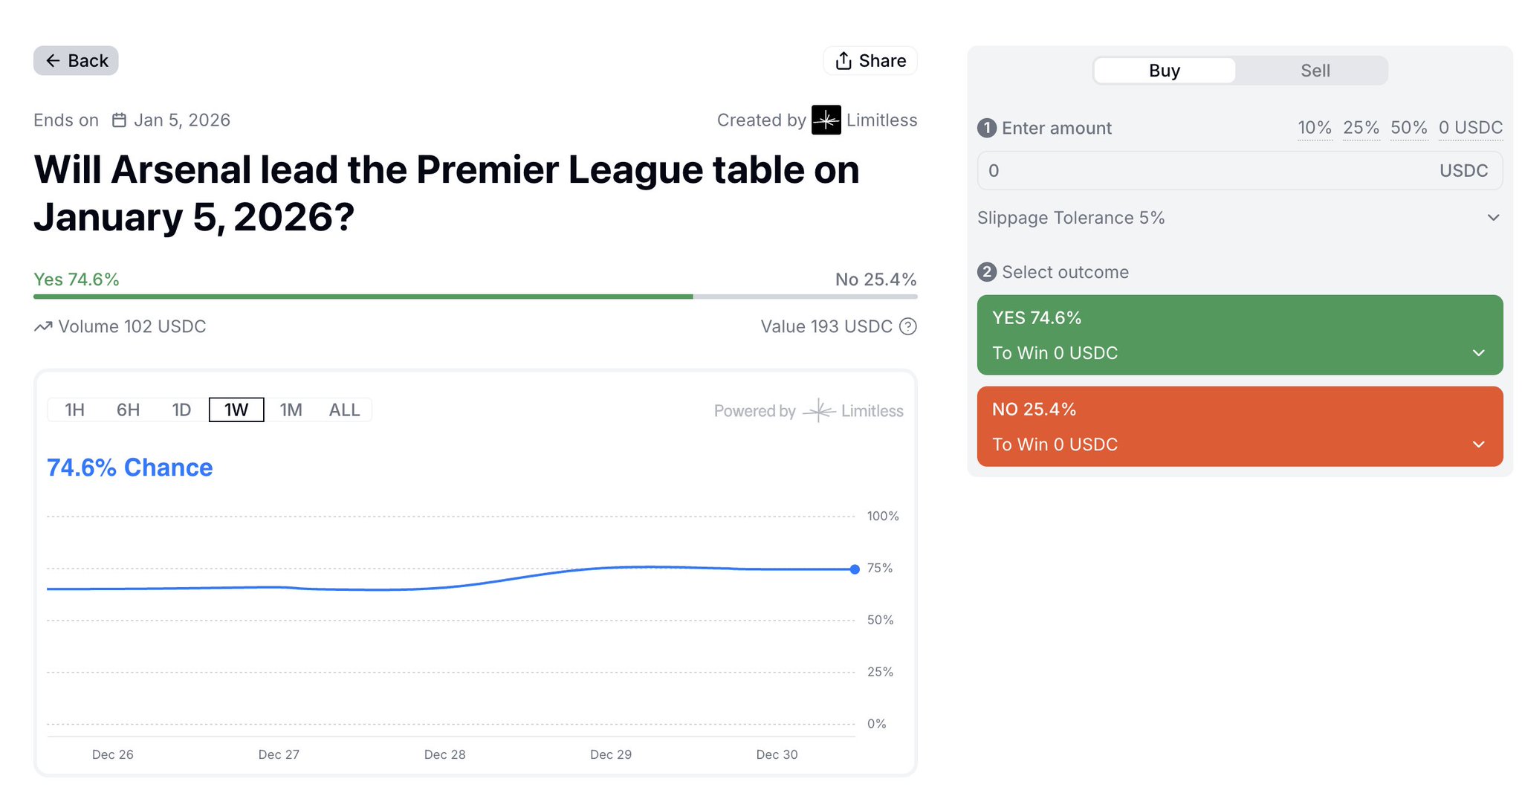Click the Powered by Limitless star logo

[819, 410]
